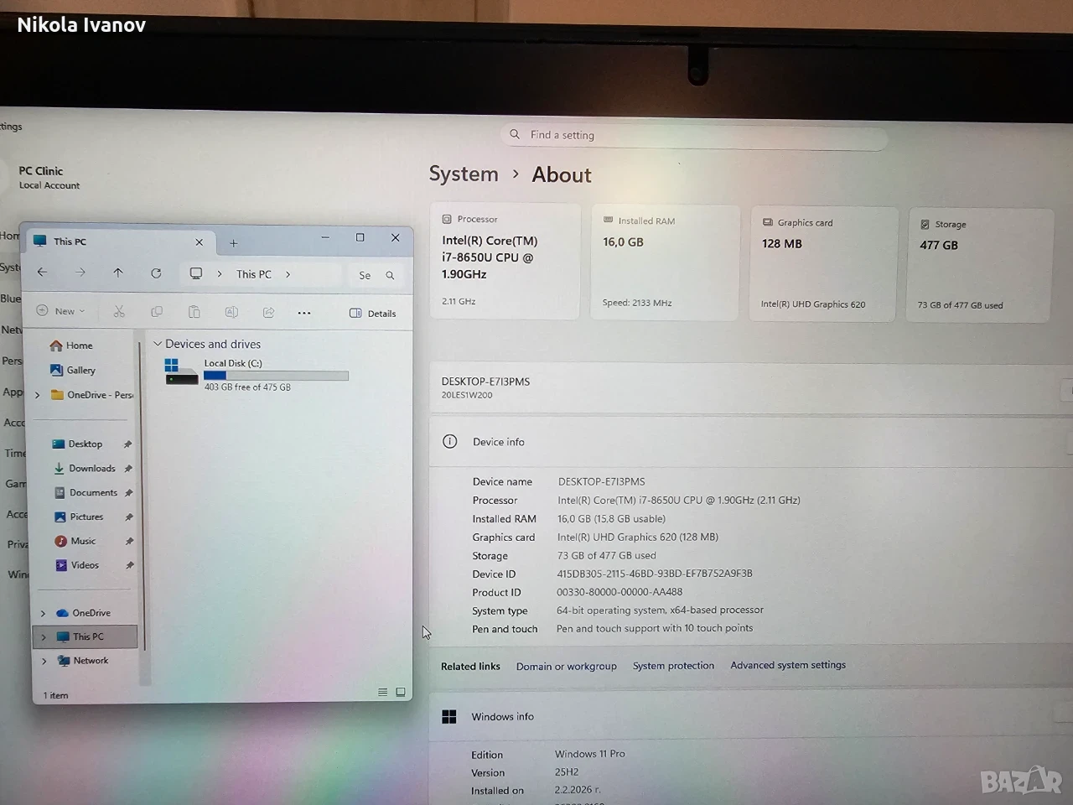
Task: Go back in File Explorer
Action: 42,273
